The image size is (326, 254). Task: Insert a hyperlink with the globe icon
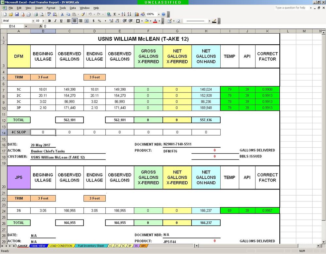[x=109, y=14]
